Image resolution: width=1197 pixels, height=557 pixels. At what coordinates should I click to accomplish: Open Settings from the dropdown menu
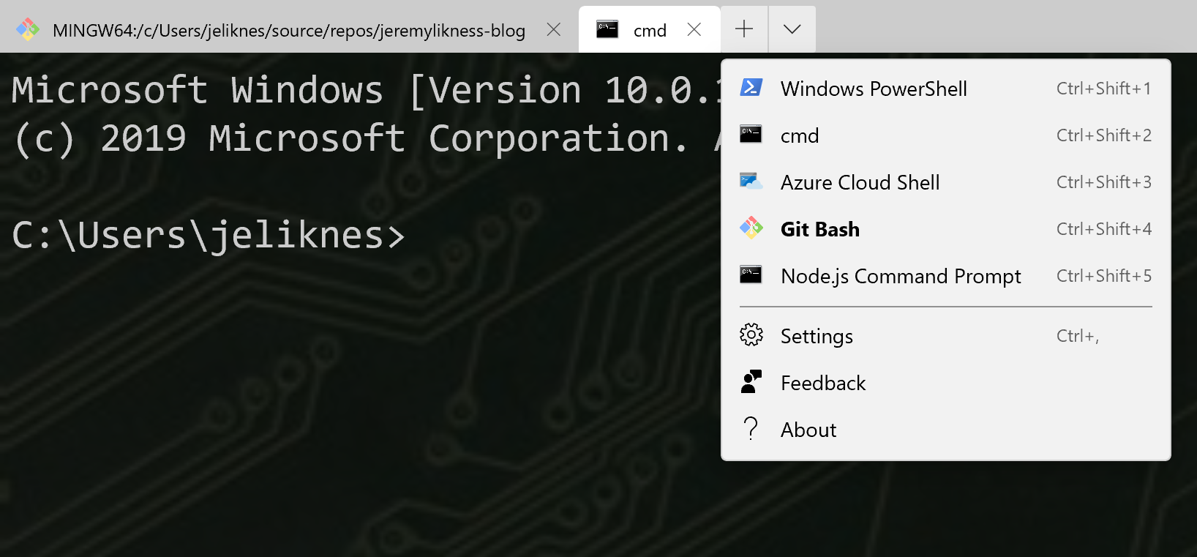[x=946, y=335]
